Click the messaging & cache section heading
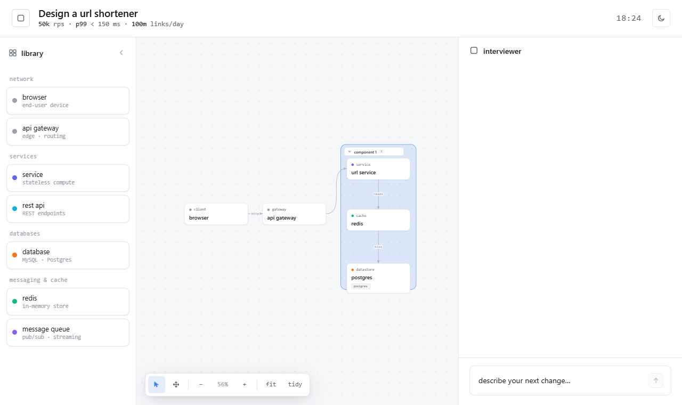 (x=38, y=280)
